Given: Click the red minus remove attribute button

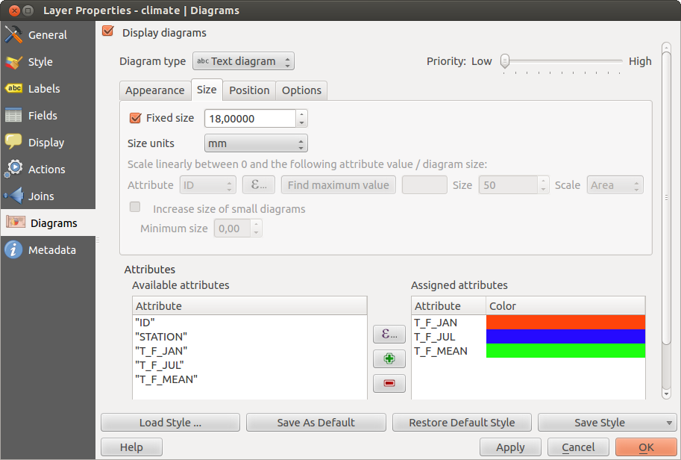Looking at the screenshot, I should pyautogui.click(x=389, y=384).
